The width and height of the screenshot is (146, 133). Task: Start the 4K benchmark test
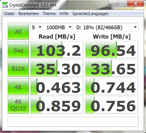point(18,87)
